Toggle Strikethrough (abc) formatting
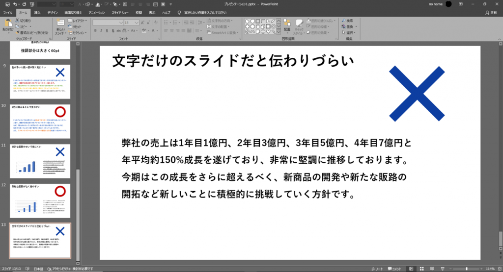The height and width of the screenshot is (272, 503). 119,31
